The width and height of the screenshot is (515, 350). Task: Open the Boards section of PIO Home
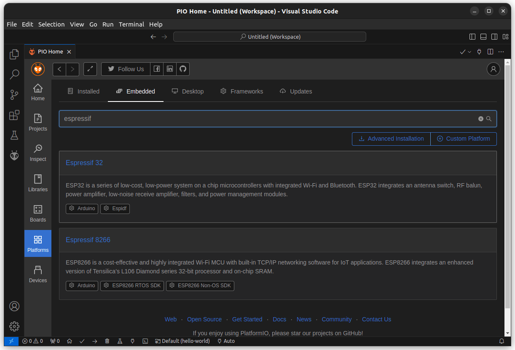[x=38, y=212]
